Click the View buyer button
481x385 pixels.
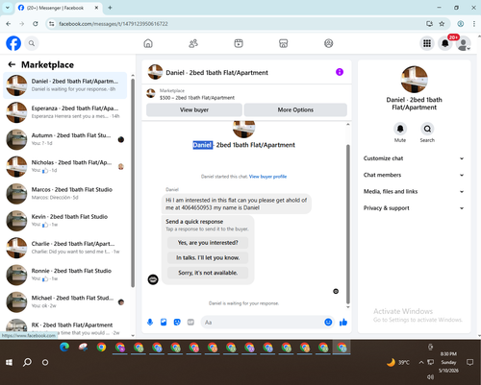click(194, 109)
